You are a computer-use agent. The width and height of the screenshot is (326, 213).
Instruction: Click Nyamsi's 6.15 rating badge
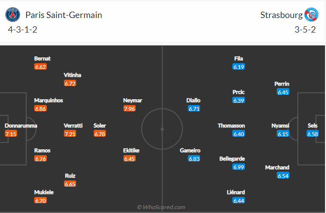[283, 134]
